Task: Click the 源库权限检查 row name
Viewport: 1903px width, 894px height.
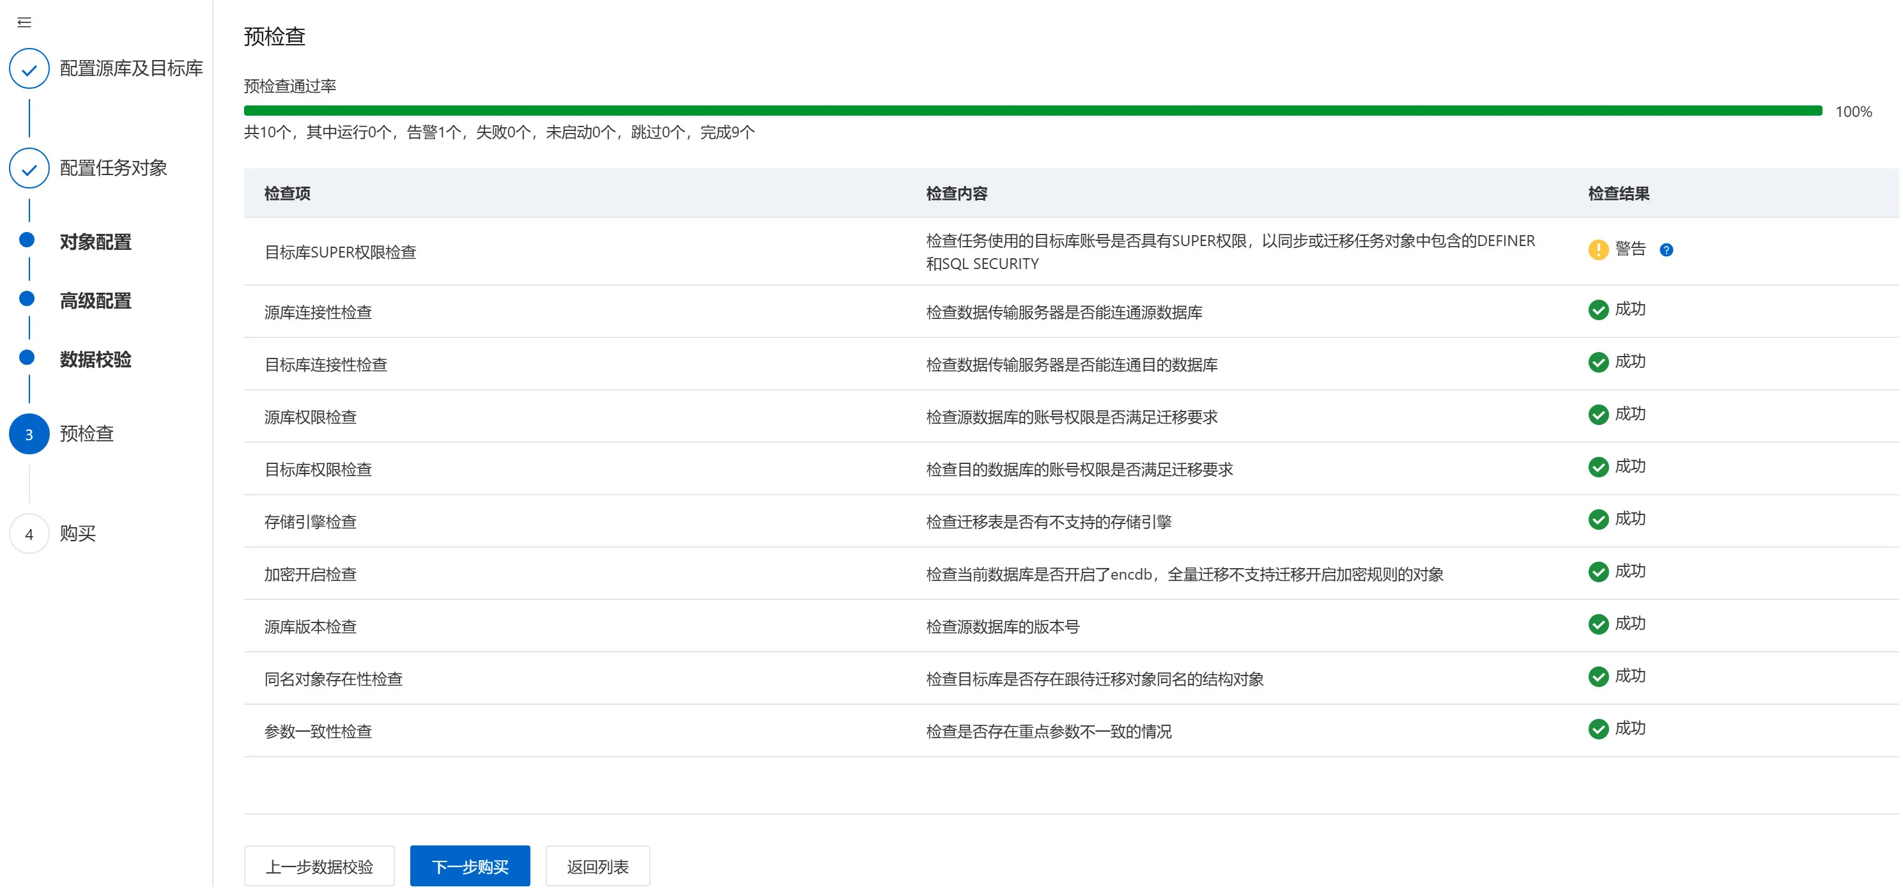Action: (x=311, y=417)
